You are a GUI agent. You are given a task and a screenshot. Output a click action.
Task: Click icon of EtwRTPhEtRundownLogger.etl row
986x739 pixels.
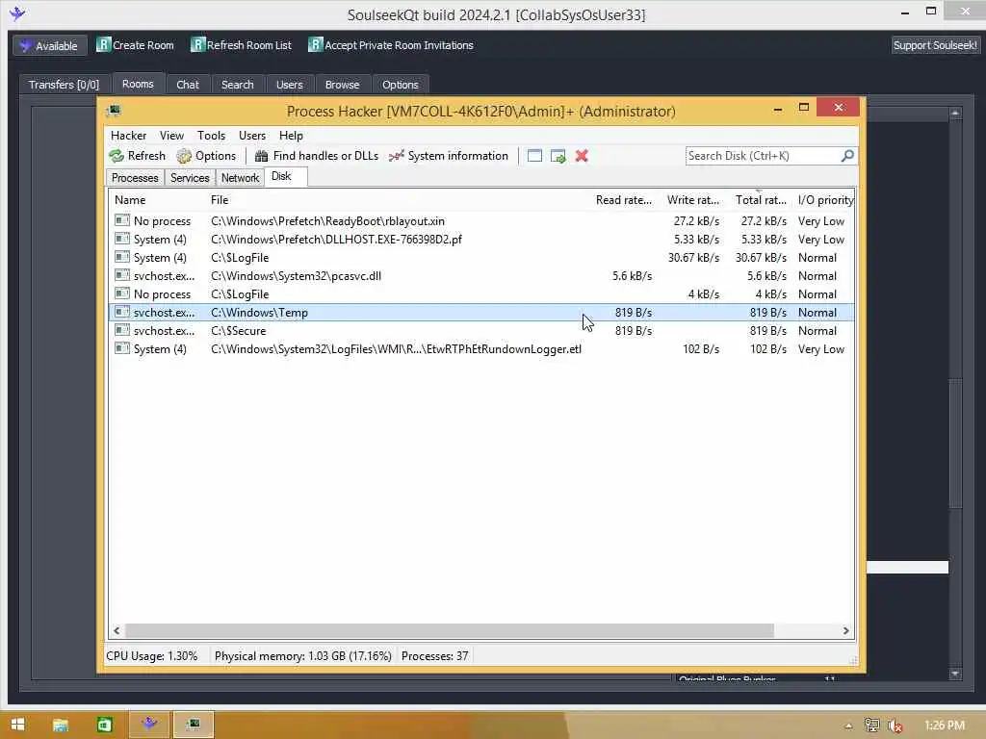pyautogui.click(x=122, y=348)
